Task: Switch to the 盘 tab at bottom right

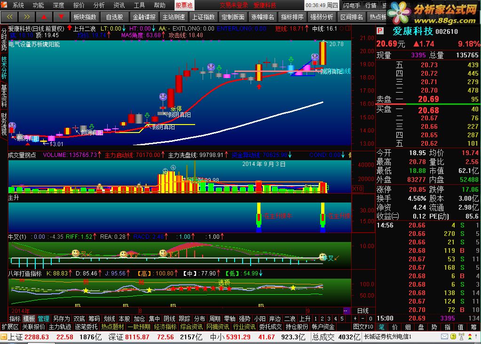Action: coord(421,327)
